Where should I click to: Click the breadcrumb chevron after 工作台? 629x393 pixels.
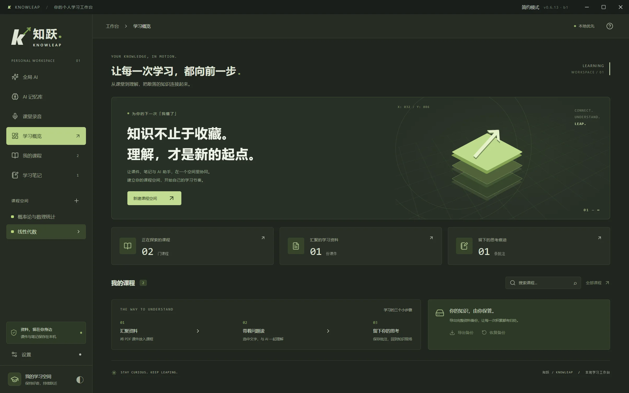point(126,26)
